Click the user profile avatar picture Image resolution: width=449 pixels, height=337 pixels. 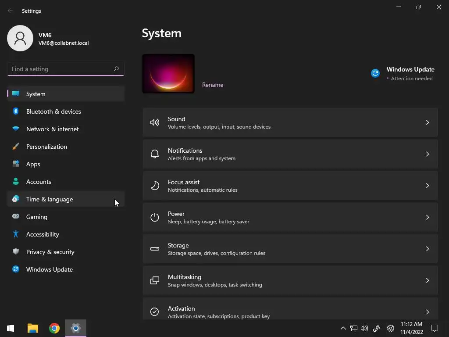(20, 38)
